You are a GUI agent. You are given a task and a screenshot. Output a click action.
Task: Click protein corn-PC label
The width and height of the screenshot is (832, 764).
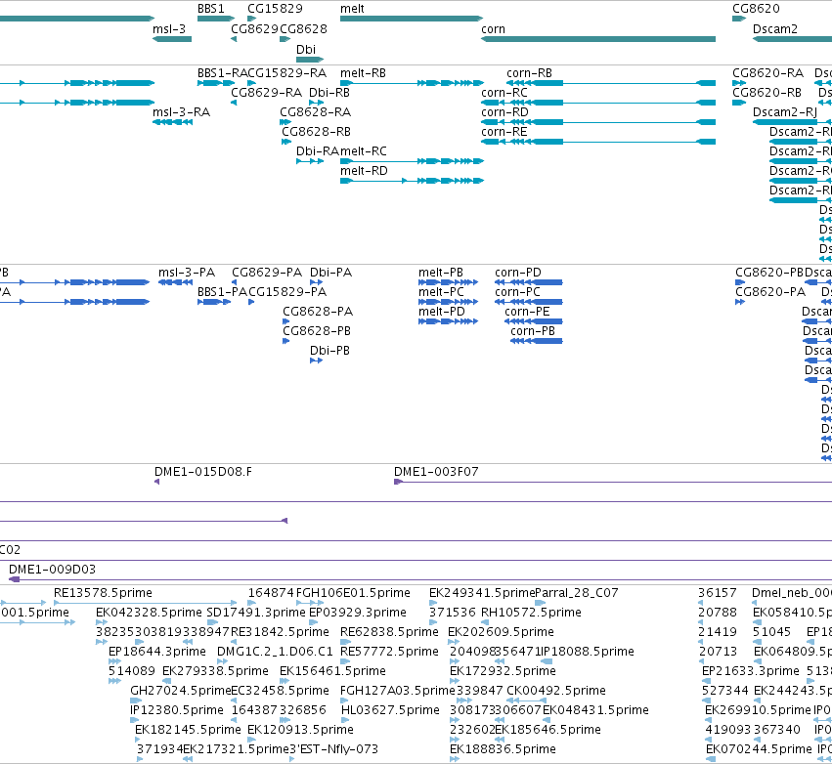point(518,292)
